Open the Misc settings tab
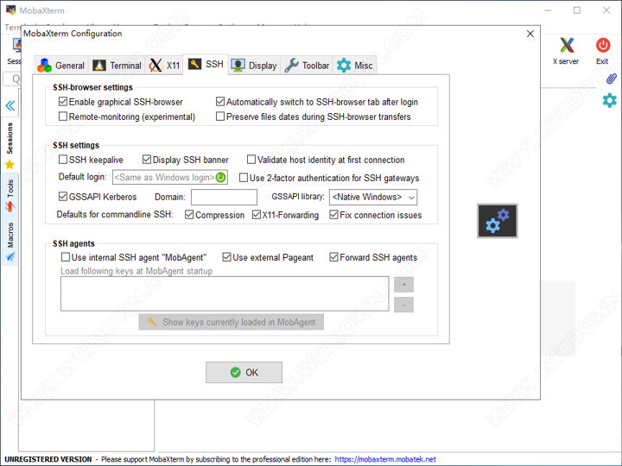 pos(355,66)
